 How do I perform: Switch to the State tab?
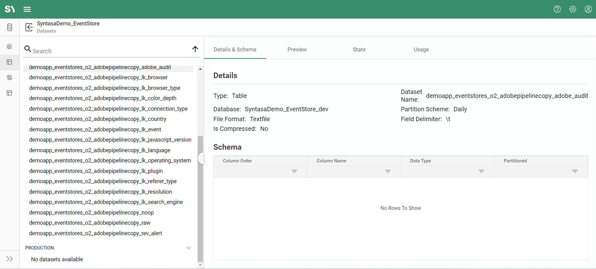coord(359,50)
